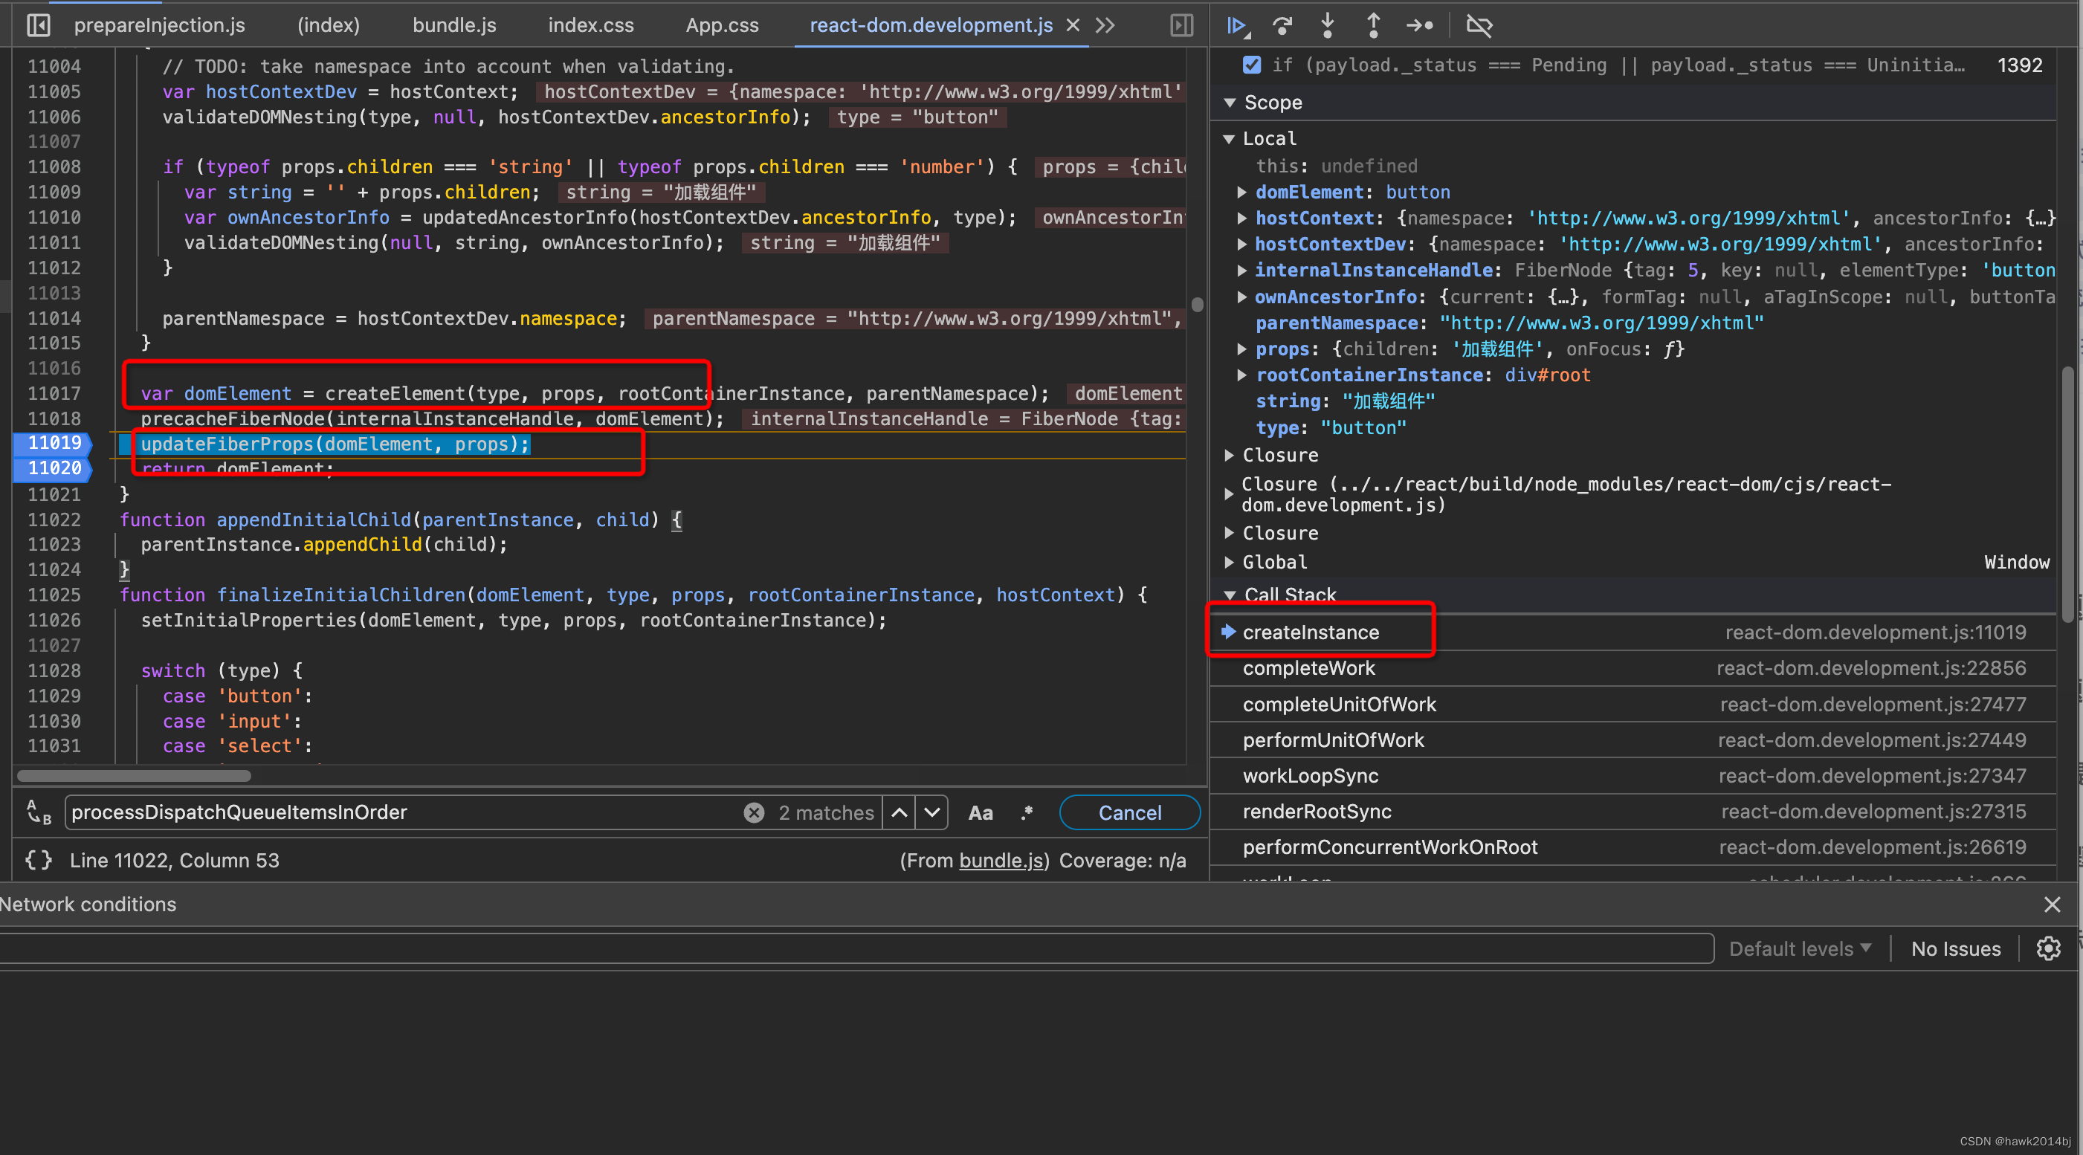2083x1155 pixels.
Task: Switch to the prepareInjection.js tab
Action: coord(159,25)
